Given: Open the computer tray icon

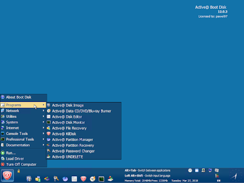Looking at the screenshot, I should (x=203, y=170).
